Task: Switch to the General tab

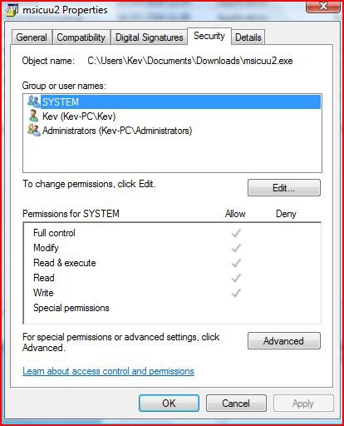Action: click(x=32, y=37)
